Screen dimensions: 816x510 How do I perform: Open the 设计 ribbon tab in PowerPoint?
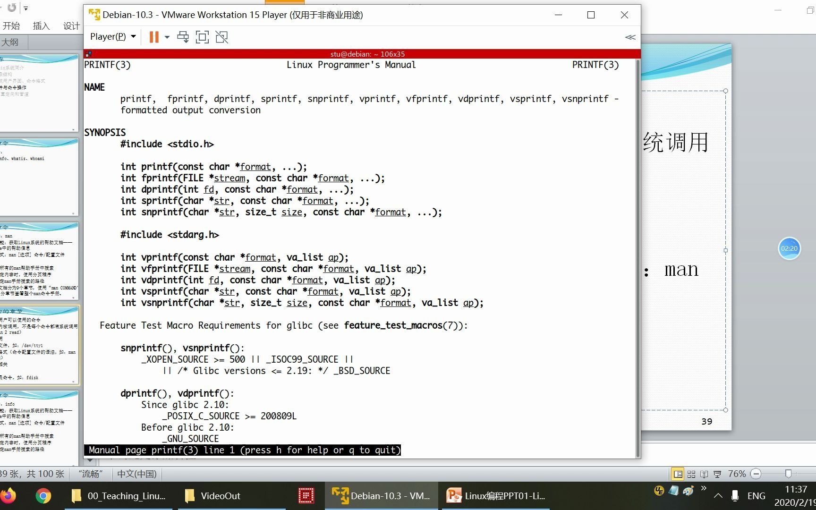[71, 25]
